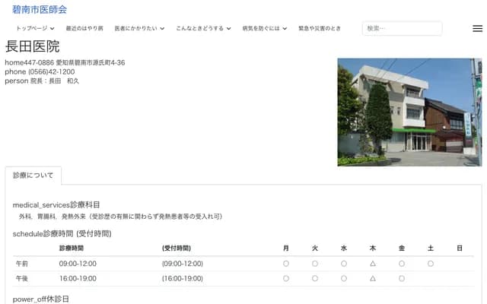Expand the 医者にかかりたい dropdown
487x304 pixels.
[139, 28]
